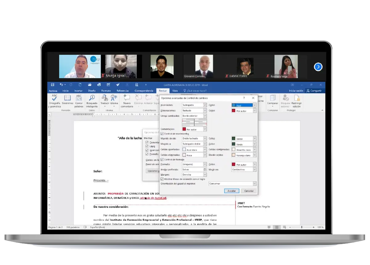Click the zoom slider in status bar

[x=302, y=227]
